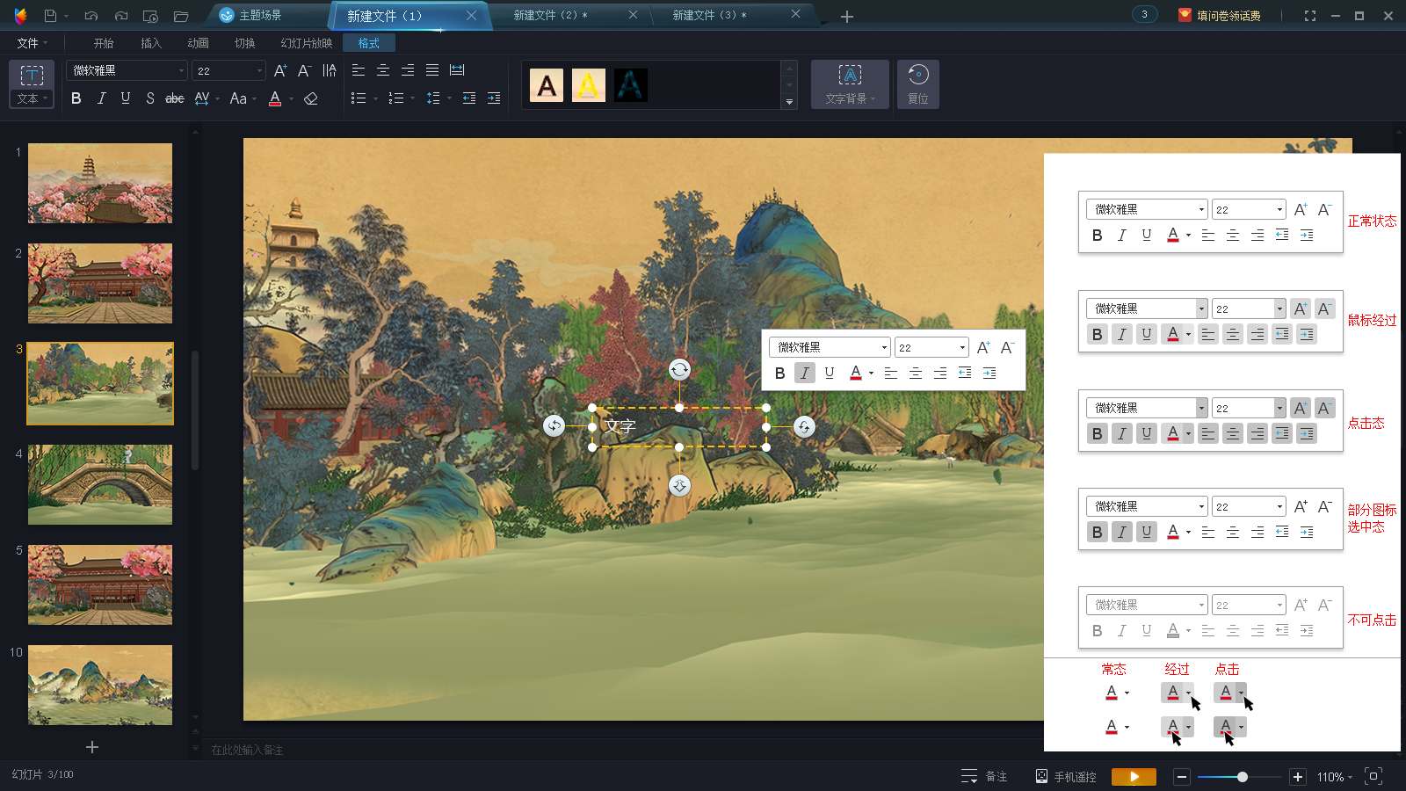Apply the ribbon font color A
The image size is (1406, 791).
275,98
